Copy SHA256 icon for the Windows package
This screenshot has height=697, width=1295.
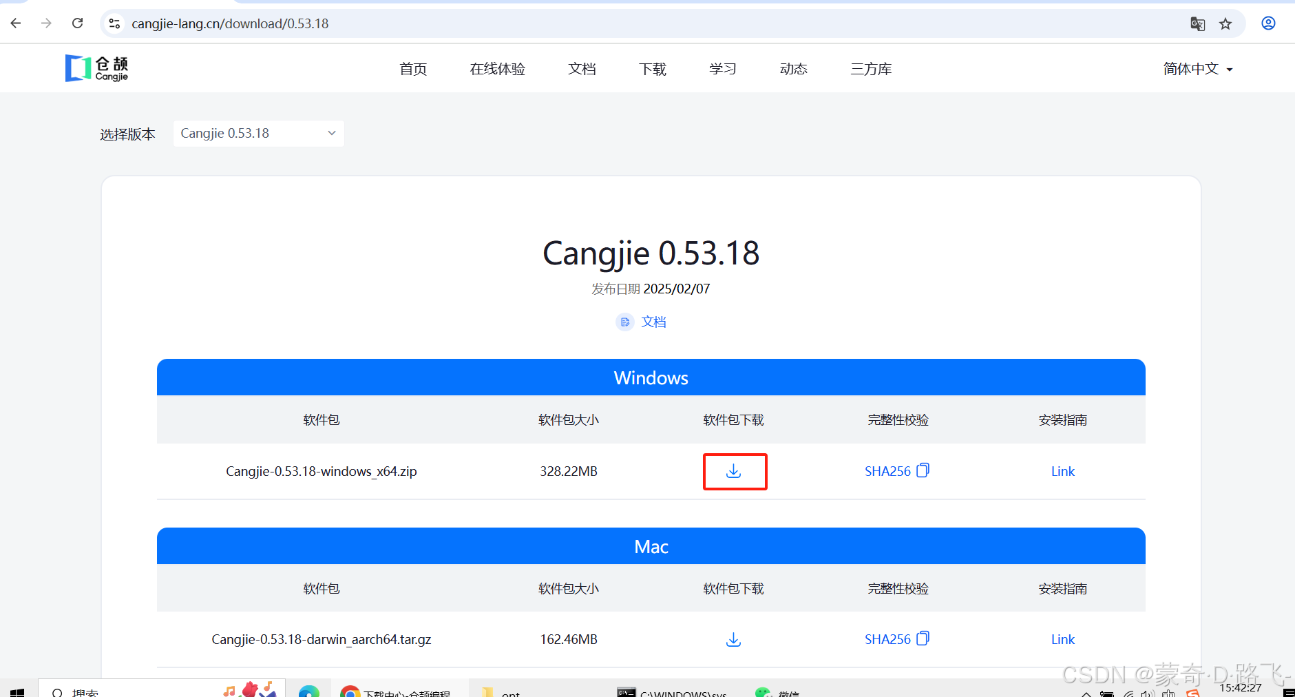point(923,470)
